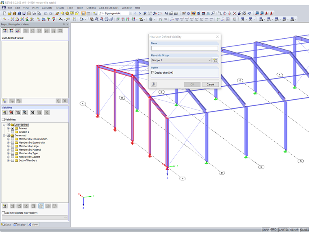Open the LC1 - Eigengewicht load case dropdown
Screen dimensions: 309x232
[131, 13]
